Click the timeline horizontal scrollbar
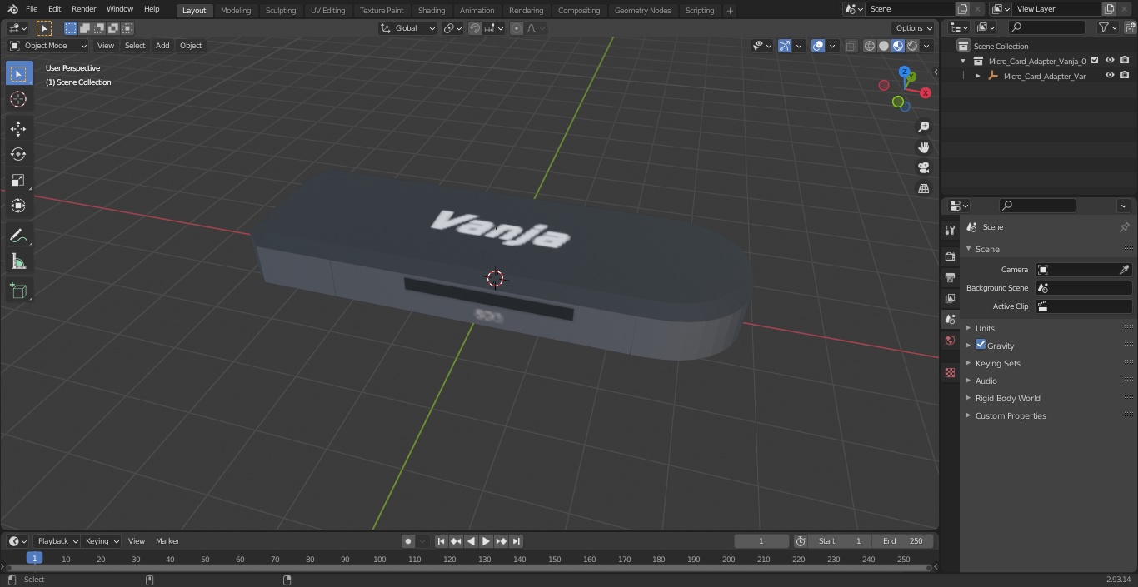 [x=469, y=568]
